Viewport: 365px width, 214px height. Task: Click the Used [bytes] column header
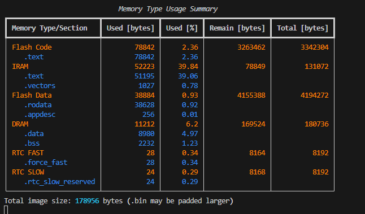tap(131, 28)
